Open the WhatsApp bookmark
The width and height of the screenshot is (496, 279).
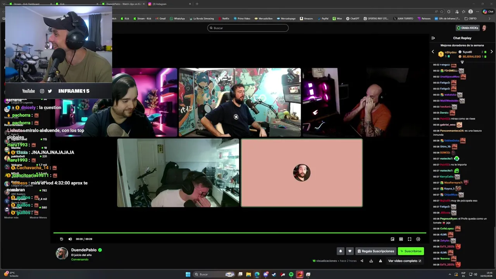(177, 19)
